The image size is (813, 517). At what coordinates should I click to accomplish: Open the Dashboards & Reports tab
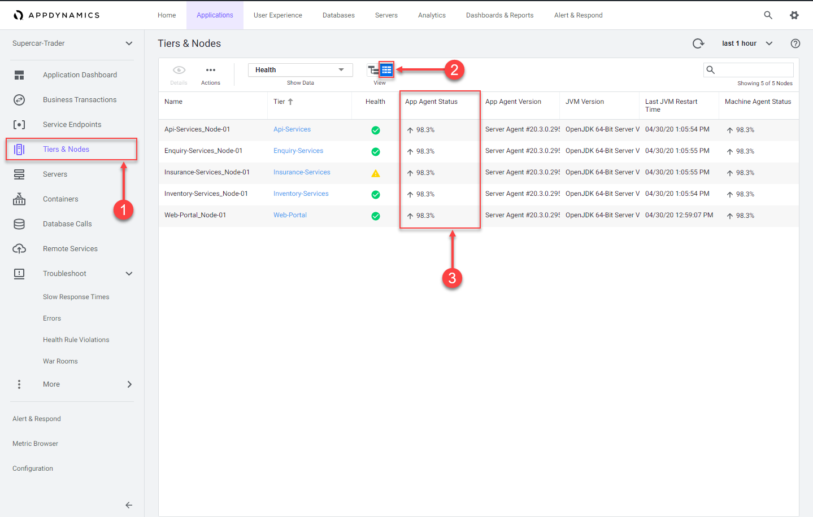pyautogui.click(x=499, y=15)
